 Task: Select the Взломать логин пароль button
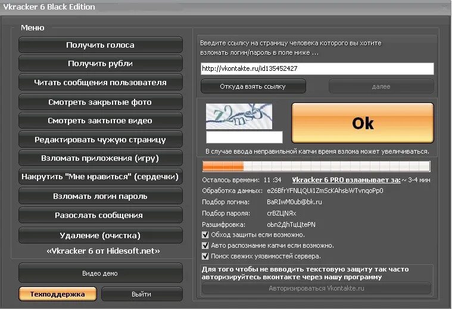point(100,196)
